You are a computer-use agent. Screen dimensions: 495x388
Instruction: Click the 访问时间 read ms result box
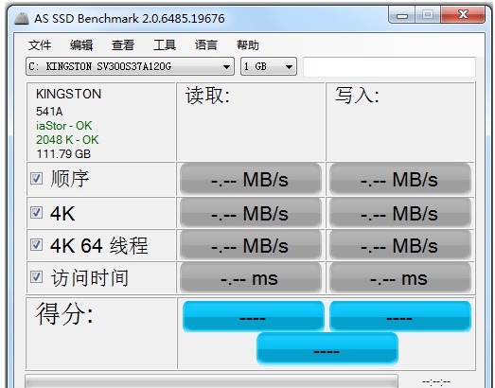pos(251,278)
